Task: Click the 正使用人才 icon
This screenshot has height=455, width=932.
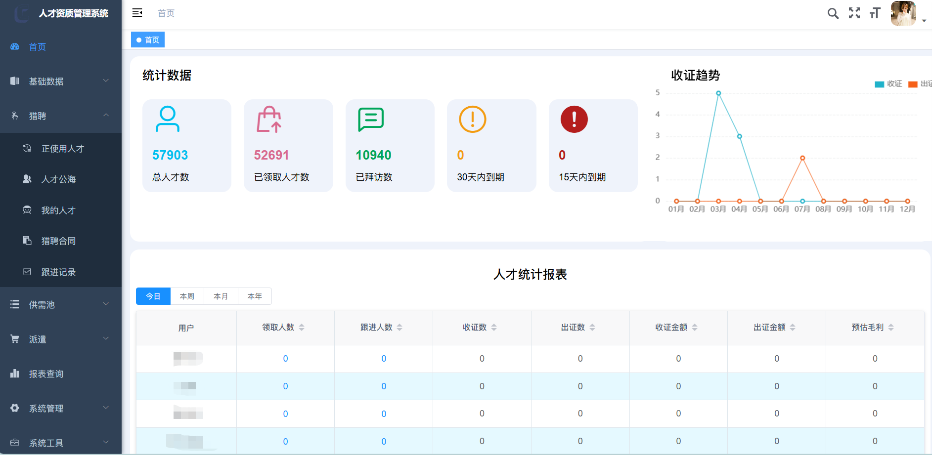Action: pyautogui.click(x=27, y=148)
